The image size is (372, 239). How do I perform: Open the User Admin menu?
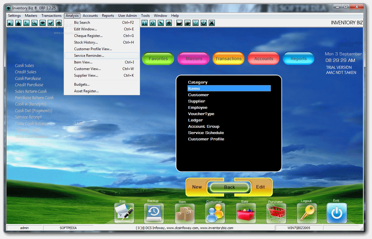coord(127,16)
